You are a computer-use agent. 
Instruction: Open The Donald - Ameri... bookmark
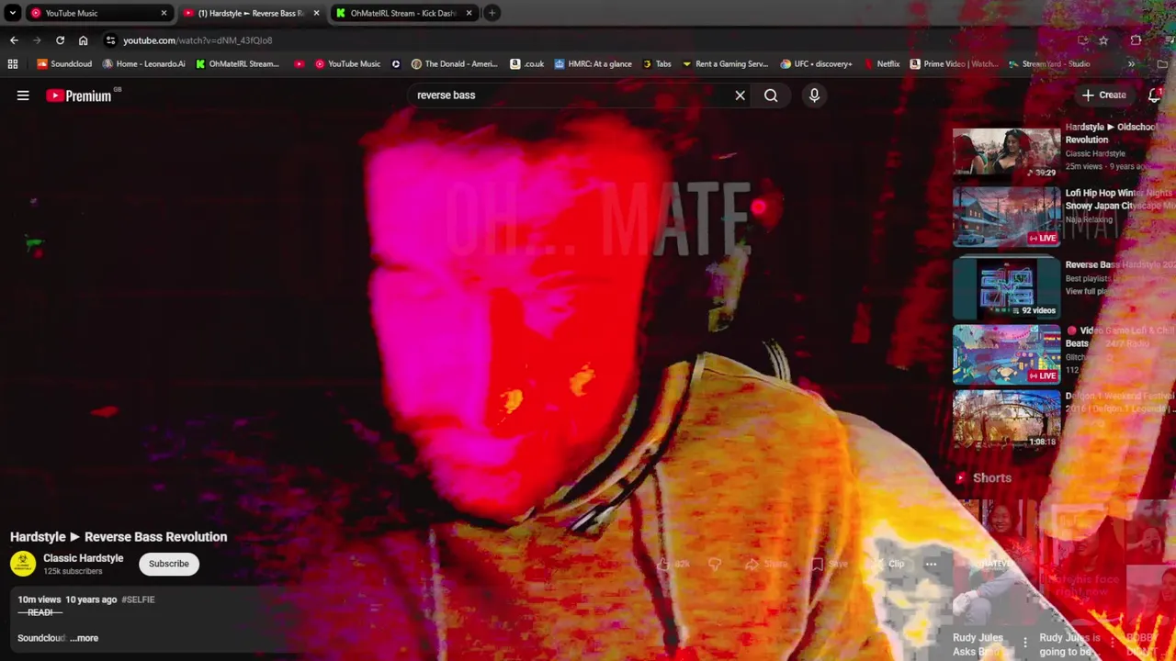(x=455, y=64)
